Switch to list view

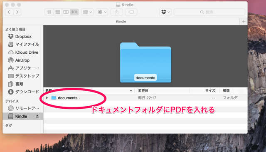click(x=58, y=12)
